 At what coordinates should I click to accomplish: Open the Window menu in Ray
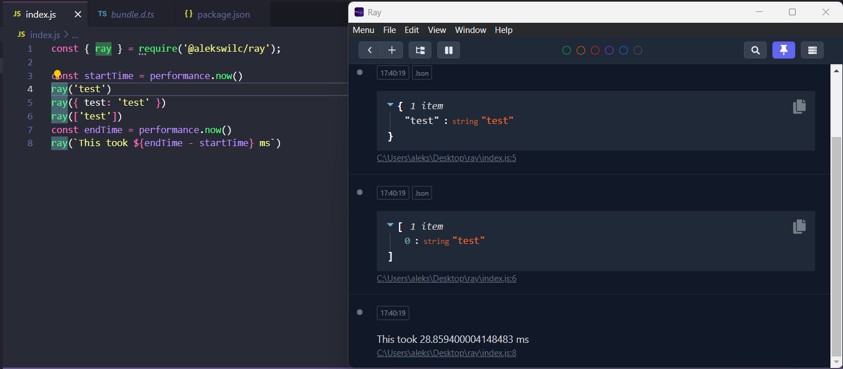(x=471, y=30)
